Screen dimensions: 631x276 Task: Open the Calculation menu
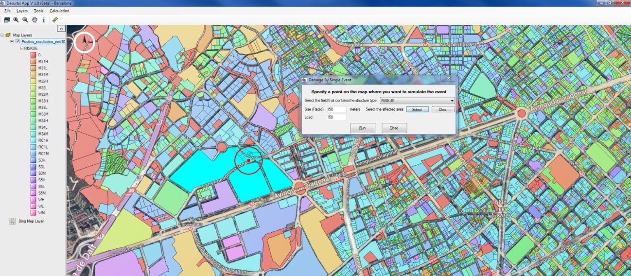[x=59, y=11]
